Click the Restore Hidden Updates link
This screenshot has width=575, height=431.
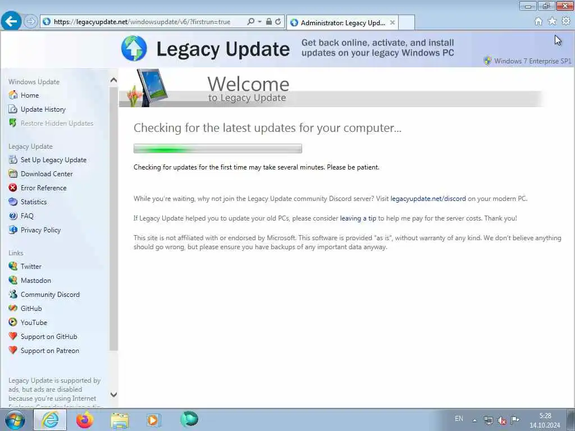click(x=57, y=123)
